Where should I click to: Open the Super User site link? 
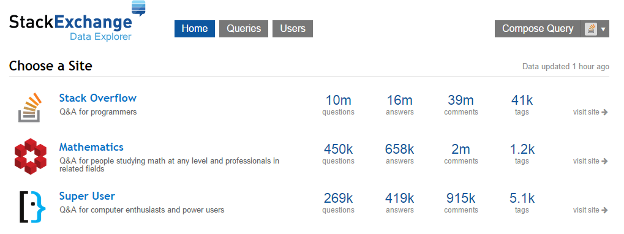[x=87, y=196]
